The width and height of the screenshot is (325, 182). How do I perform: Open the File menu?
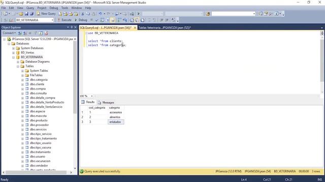[4, 8]
